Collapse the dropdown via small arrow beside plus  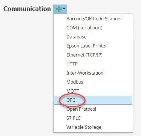pyautogui.click(x=64, y=9)
